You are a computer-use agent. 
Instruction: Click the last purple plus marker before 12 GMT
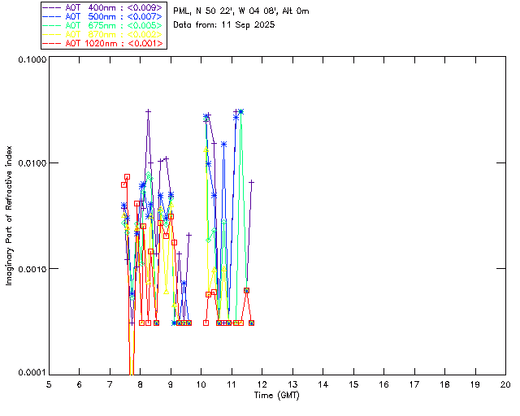pos(252,183)
